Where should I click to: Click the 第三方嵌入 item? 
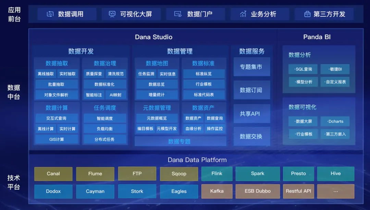(335, 134)
